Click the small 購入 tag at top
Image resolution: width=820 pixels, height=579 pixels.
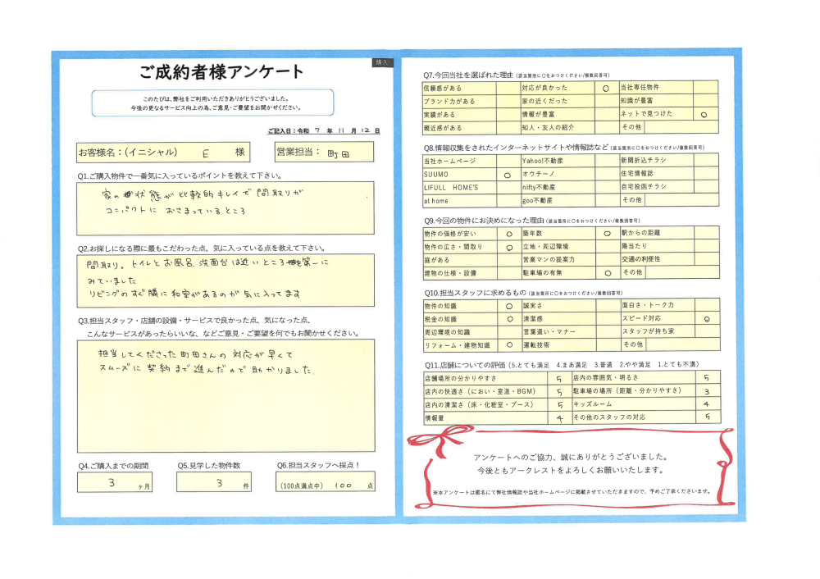coord(381,62)
